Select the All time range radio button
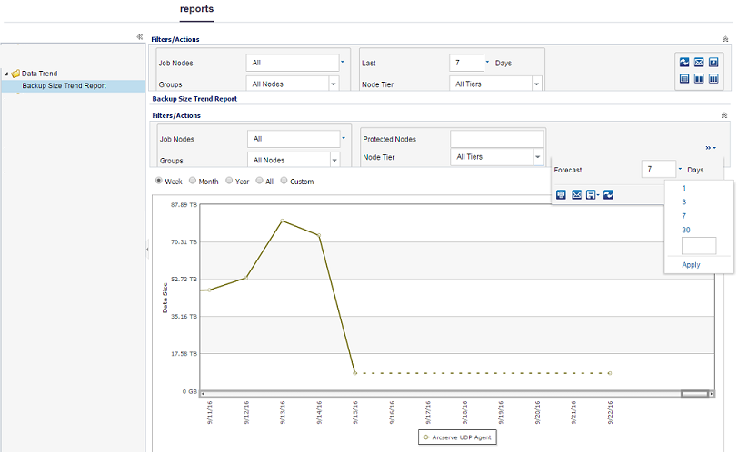Image resolution: width=738 pixels, height=452 pixels. pyautogui.click(x=259, y=181)
